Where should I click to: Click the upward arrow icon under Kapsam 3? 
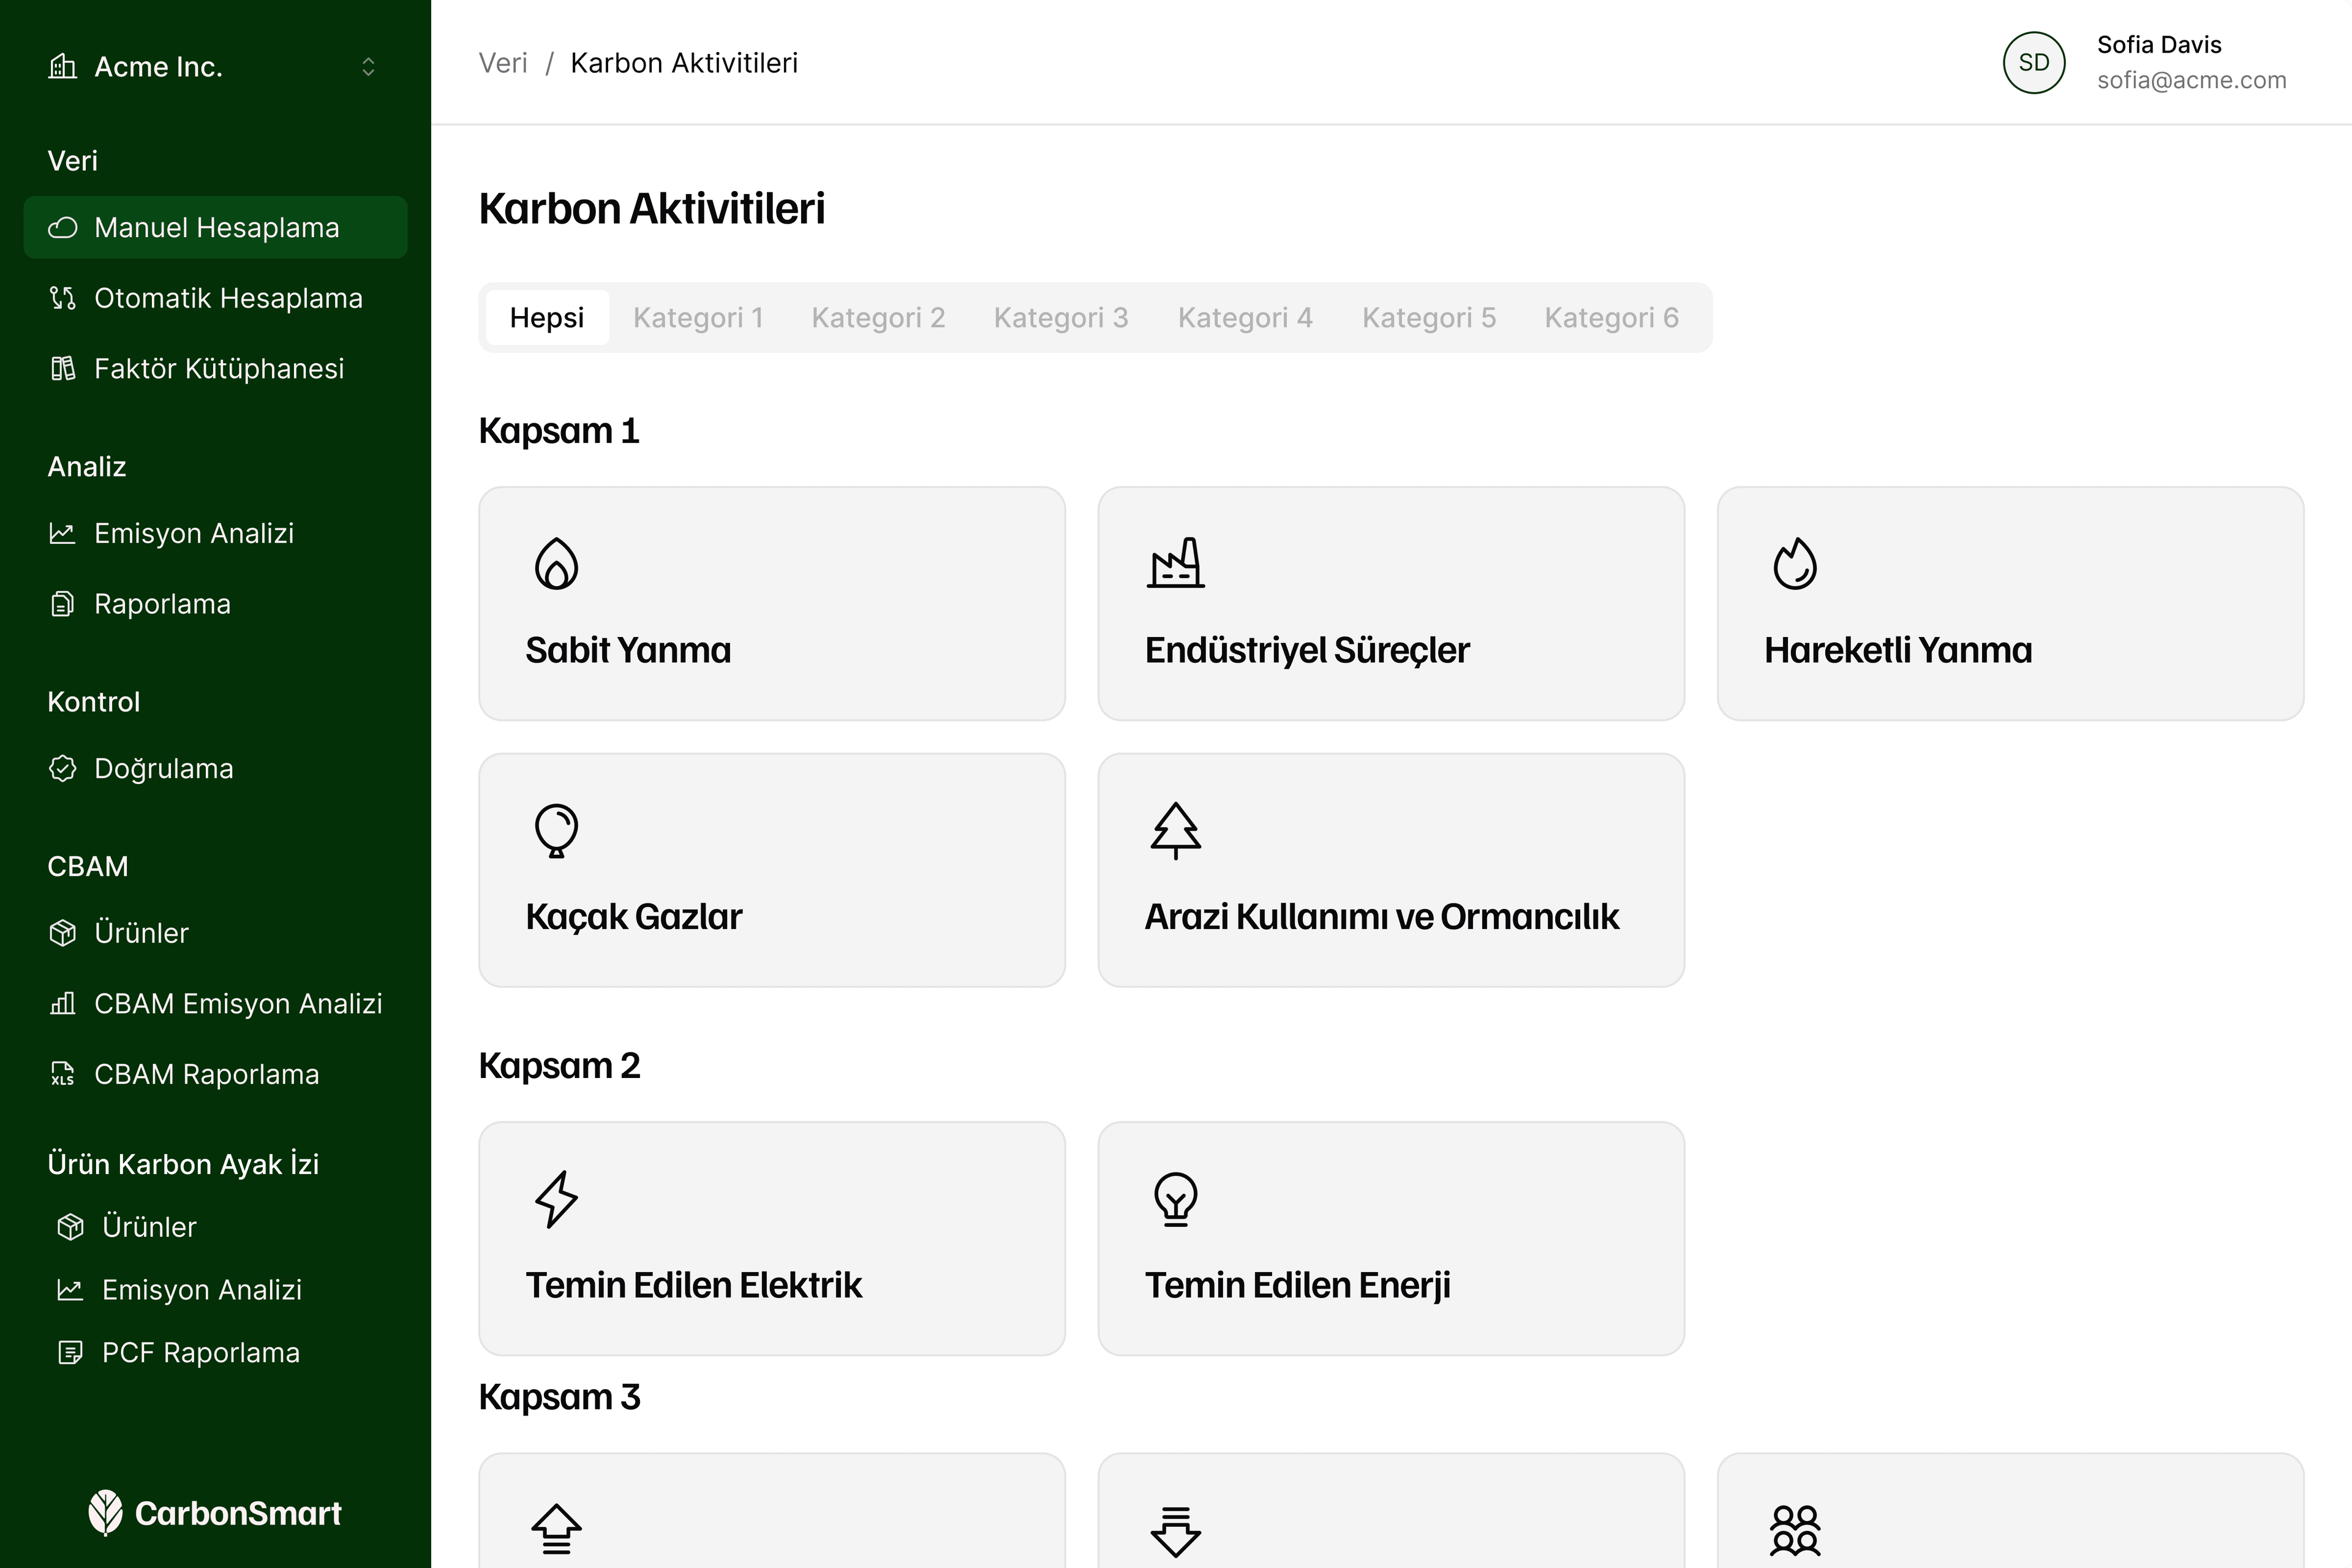point(556,1530)
